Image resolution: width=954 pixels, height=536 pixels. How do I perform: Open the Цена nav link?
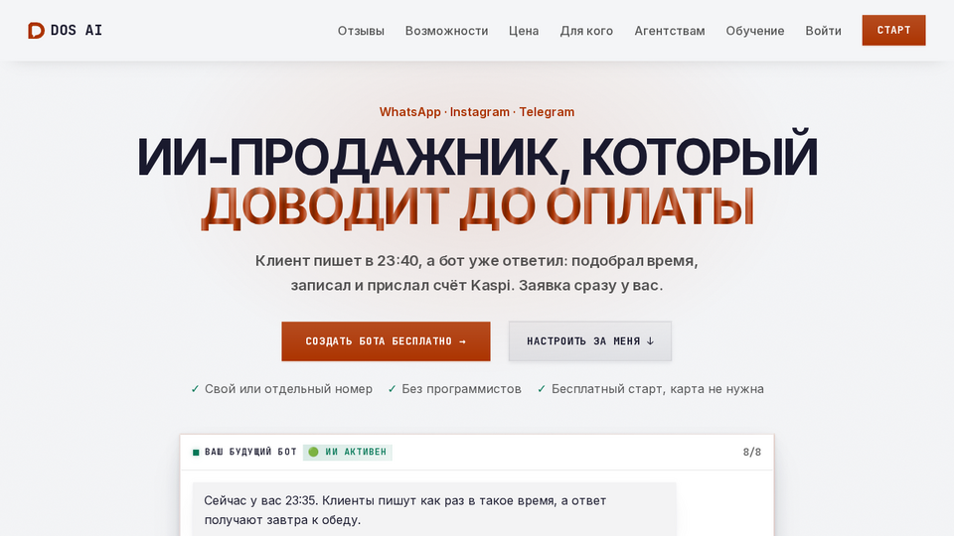coord(524,31)
